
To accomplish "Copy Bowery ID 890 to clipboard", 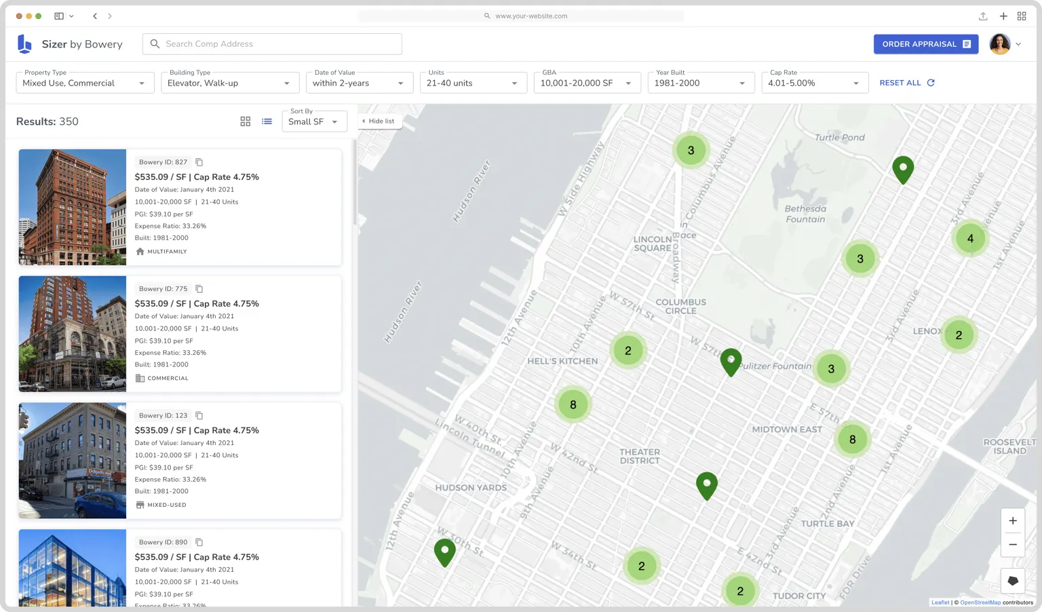I will (199, 542).
